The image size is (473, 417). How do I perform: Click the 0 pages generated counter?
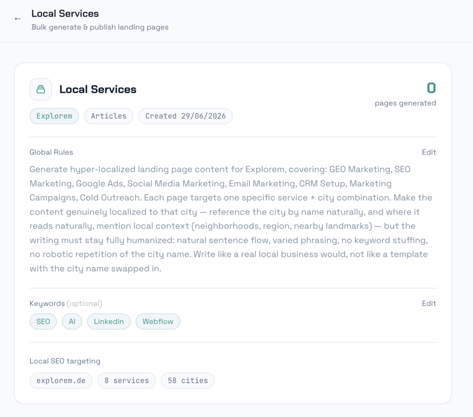coord(431,88)
